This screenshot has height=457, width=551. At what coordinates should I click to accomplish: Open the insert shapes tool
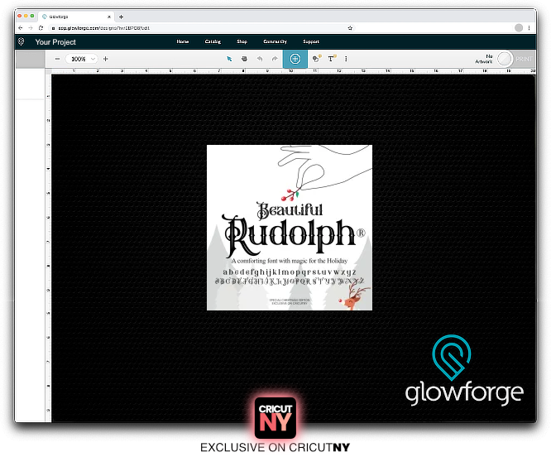[x=317, y=59]
